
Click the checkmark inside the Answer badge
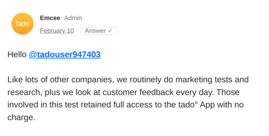pyautogui.click(x=110, y=31)
